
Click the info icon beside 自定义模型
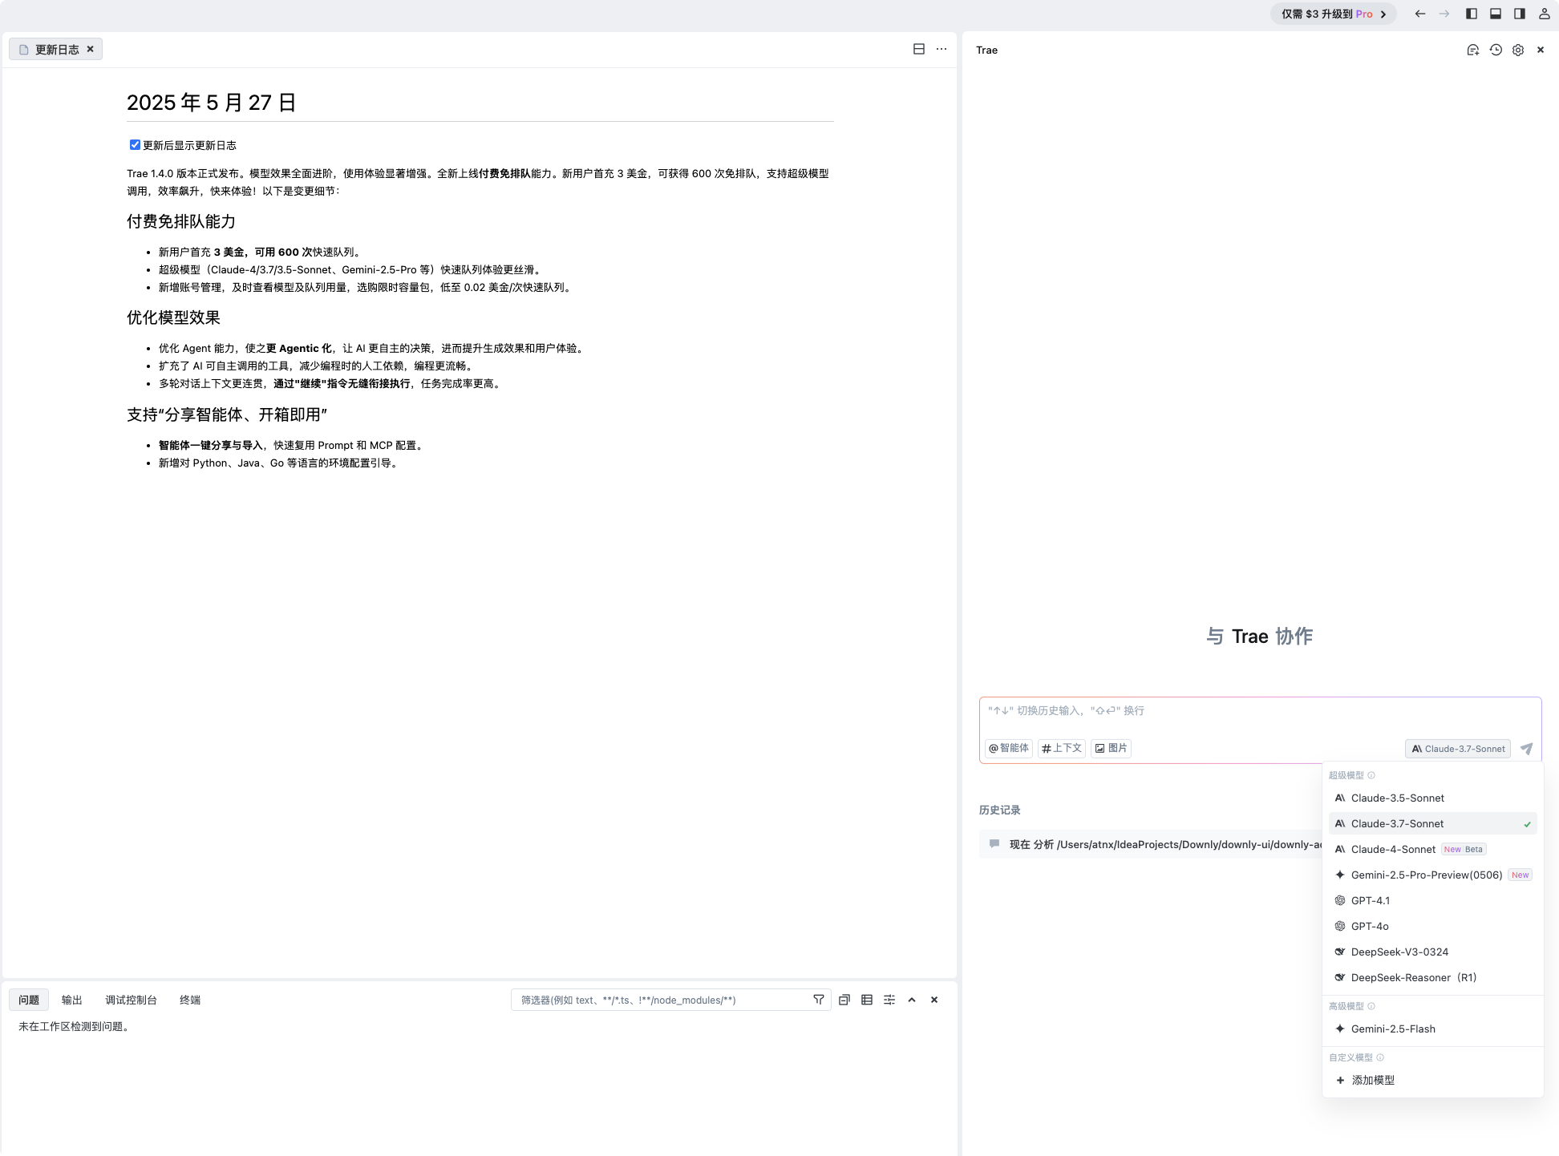(x=1380, y=1057)
